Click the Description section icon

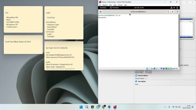pos(136,82)
